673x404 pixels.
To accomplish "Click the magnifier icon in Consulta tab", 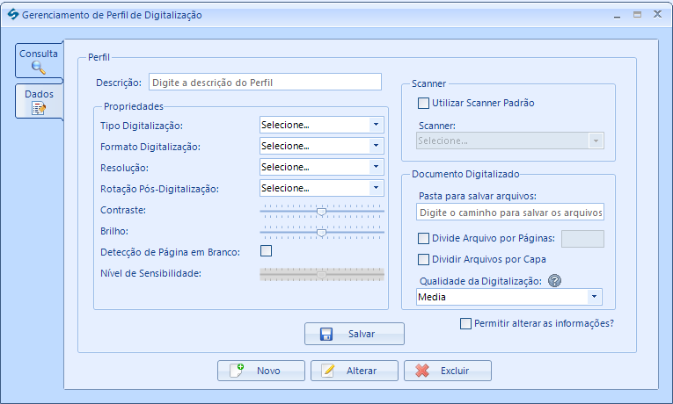I will click(38, 68).
